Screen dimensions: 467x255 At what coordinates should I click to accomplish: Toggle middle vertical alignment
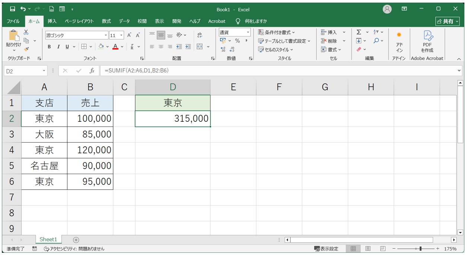click(x=161, y=36)
